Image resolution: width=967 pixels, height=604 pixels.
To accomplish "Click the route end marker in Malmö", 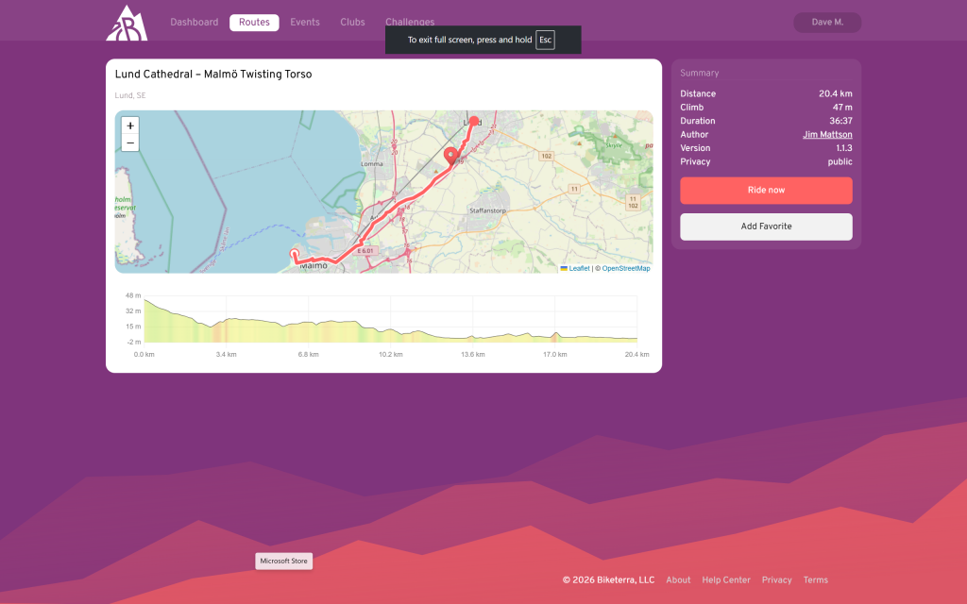I will (x=294, y=254).
